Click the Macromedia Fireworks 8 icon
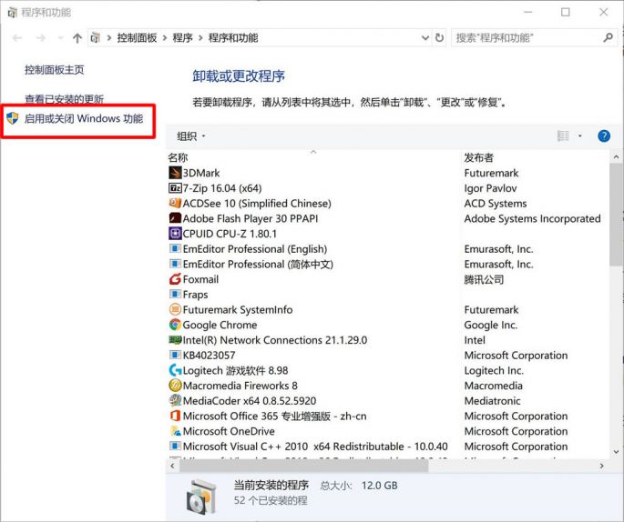Image resolution: width=624 pixels, height=522 pixels. point(175,386)
